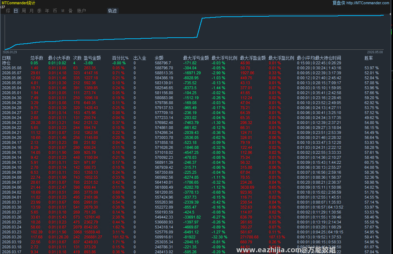The width and height of the screenshot is (393, 254).
Task: Click the 最小|平均|最大持仓时间 column header
Action: [319, 58]
